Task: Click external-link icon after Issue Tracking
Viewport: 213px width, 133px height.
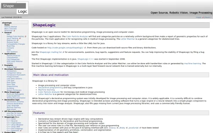Action: (x=20, y=38)
